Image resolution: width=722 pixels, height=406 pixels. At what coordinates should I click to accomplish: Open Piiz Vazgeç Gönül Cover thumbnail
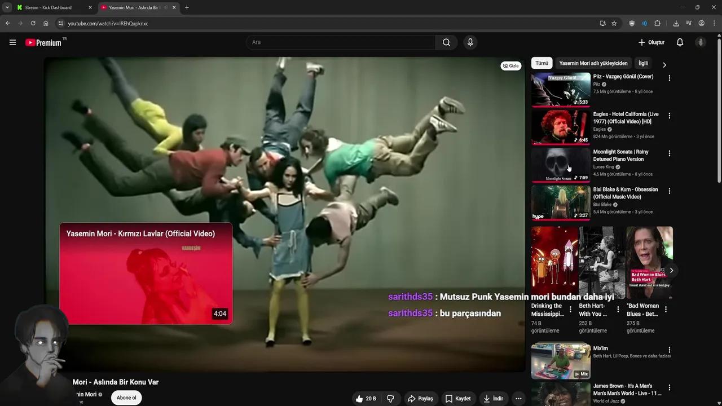click(x=561, y=89)
